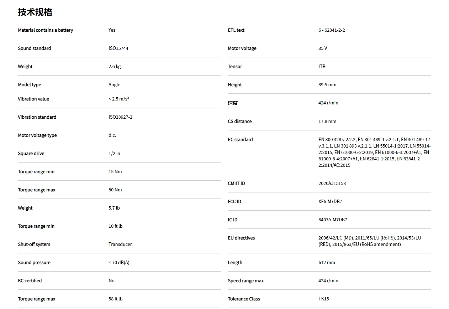Click the Height value 89.5 mm

pos(327,85)
